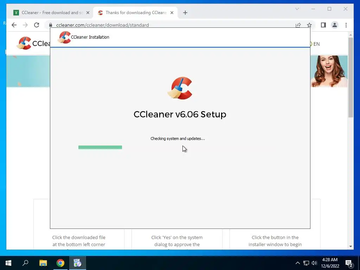The width and height of the screenshot is (360, 270).
Task: Click CCleaner icon in installer title
Action: coord(64,37)
